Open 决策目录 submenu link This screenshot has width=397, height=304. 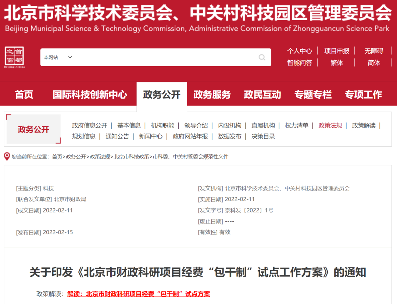pyautogui.click(x=263, y=136)
